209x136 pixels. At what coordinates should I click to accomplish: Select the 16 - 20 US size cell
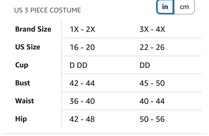tap(82, 47)
